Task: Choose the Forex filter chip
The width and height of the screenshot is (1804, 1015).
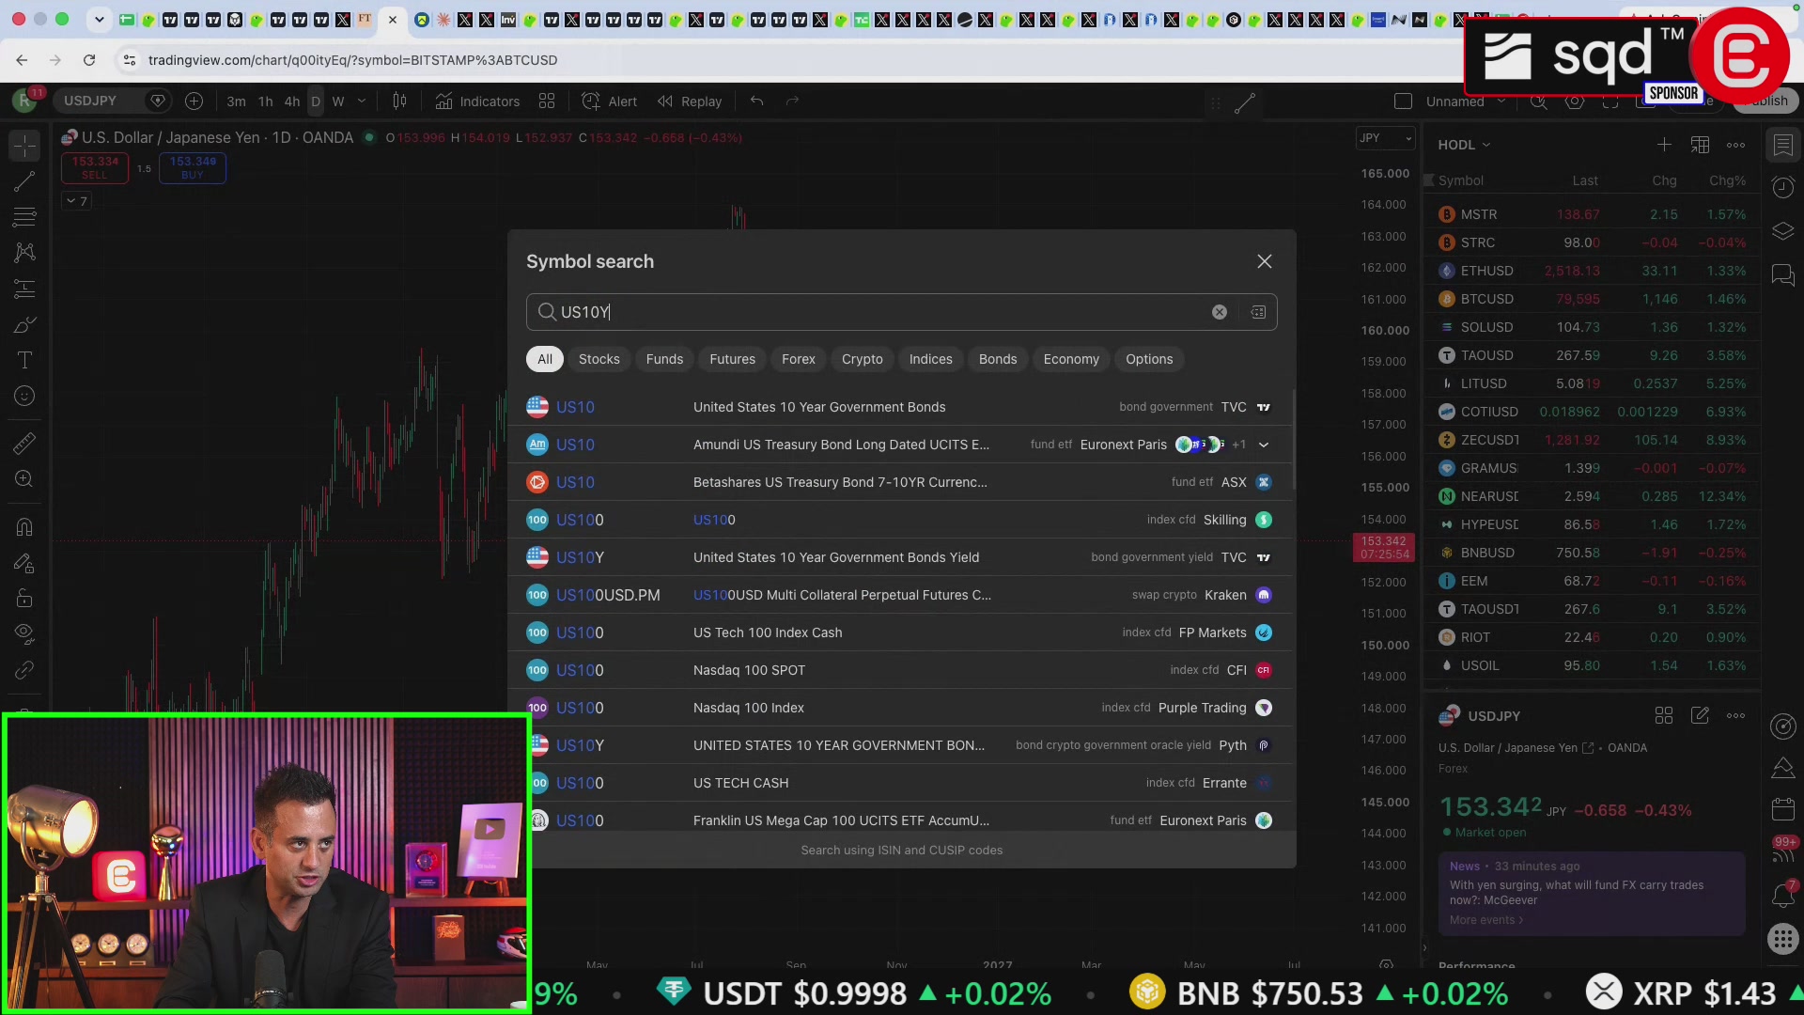Action: (798, 359)
